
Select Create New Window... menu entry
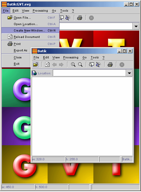[x=31, y=31]
